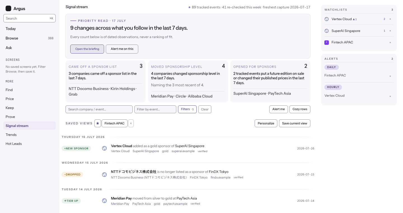The image size is (403, 213).
Task: Open Personalize options
Action: (x=266, y=123)
